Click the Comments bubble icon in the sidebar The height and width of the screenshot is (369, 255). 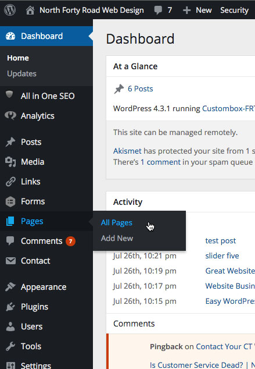tap(10, 241)
